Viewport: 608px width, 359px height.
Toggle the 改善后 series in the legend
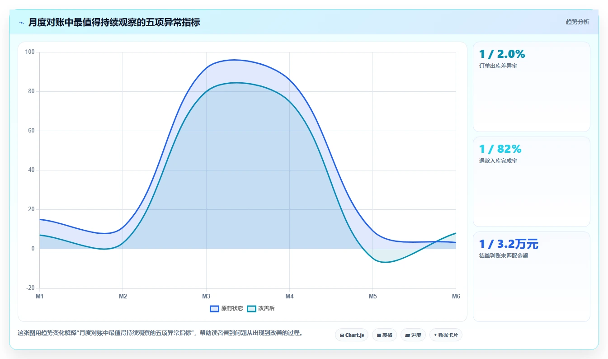click(261, 308)
